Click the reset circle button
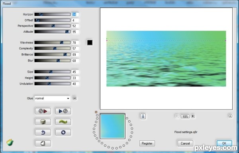 point(63,132)
